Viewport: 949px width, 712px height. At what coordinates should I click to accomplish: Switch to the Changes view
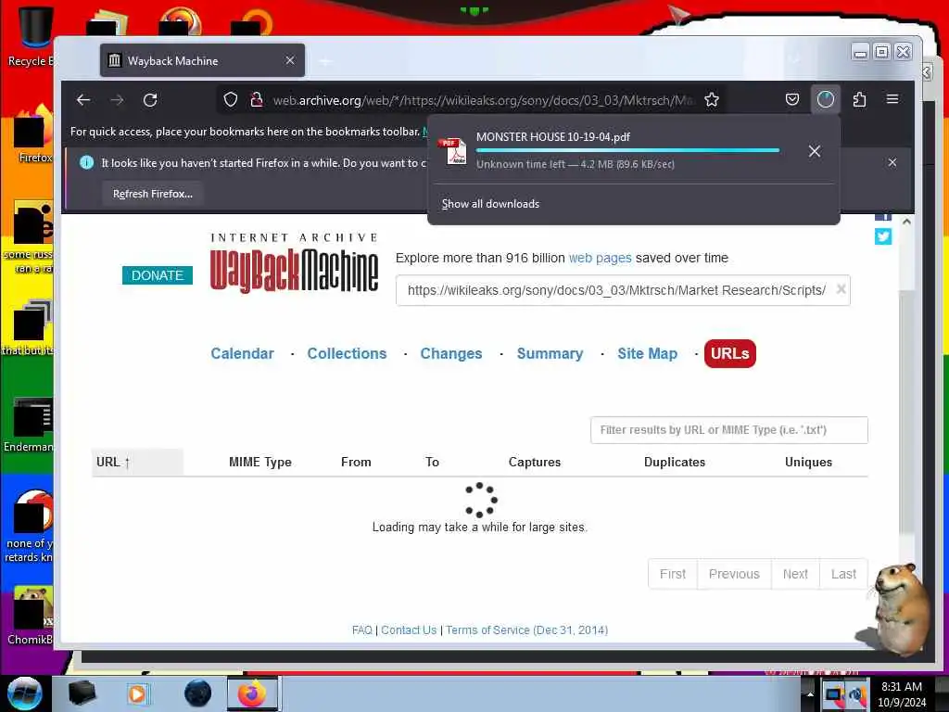[x=451, y=353]
